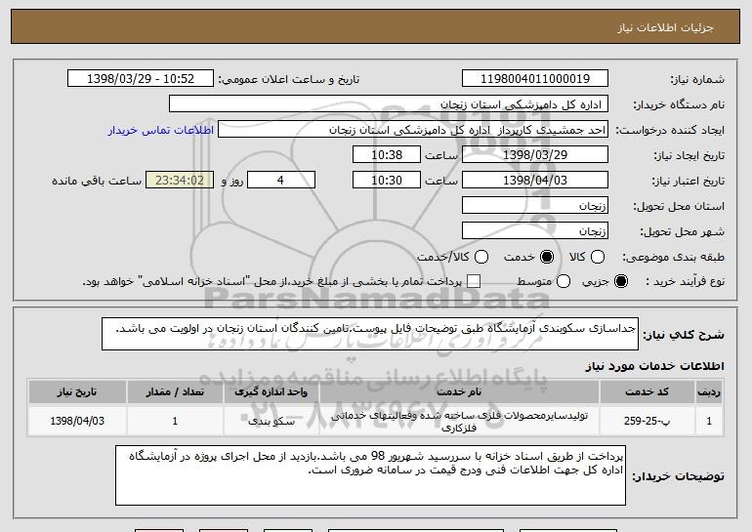Click the unit cell سکو بندی
The width and height of the screenshot is (752, 532).
point(271,421)
